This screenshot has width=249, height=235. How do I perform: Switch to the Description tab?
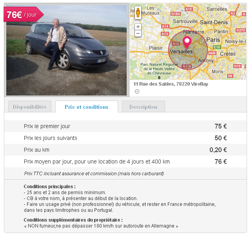point(143,107)
